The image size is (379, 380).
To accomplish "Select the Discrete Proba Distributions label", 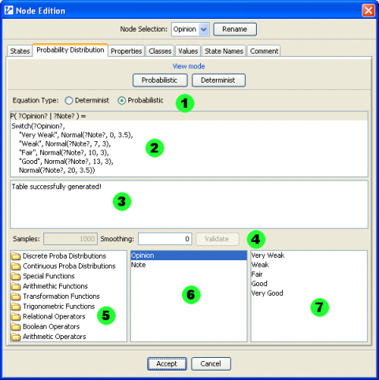I will click(65, 256).
